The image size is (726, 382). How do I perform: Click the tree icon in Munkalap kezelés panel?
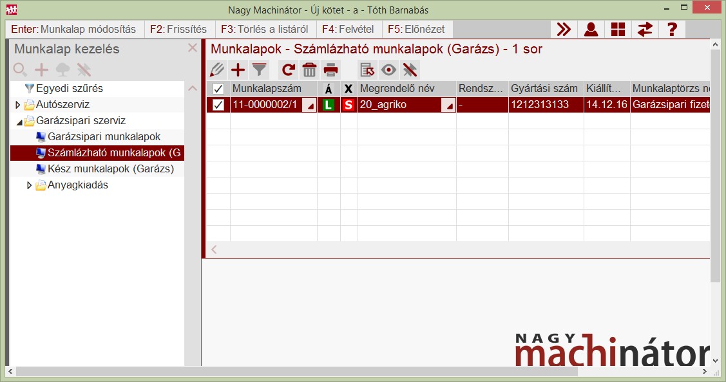62,70
